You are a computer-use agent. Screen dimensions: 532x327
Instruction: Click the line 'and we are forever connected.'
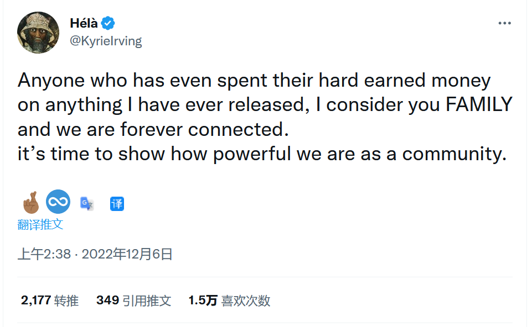click(153, 129)
